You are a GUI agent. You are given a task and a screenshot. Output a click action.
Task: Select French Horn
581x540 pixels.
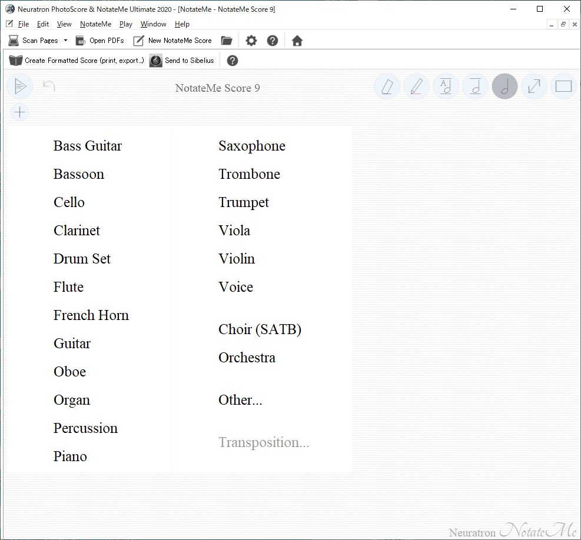pos(91,315)
